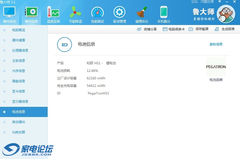Click 复制信息 to copy battery info

pyautogui.click(x=216, y=44)
